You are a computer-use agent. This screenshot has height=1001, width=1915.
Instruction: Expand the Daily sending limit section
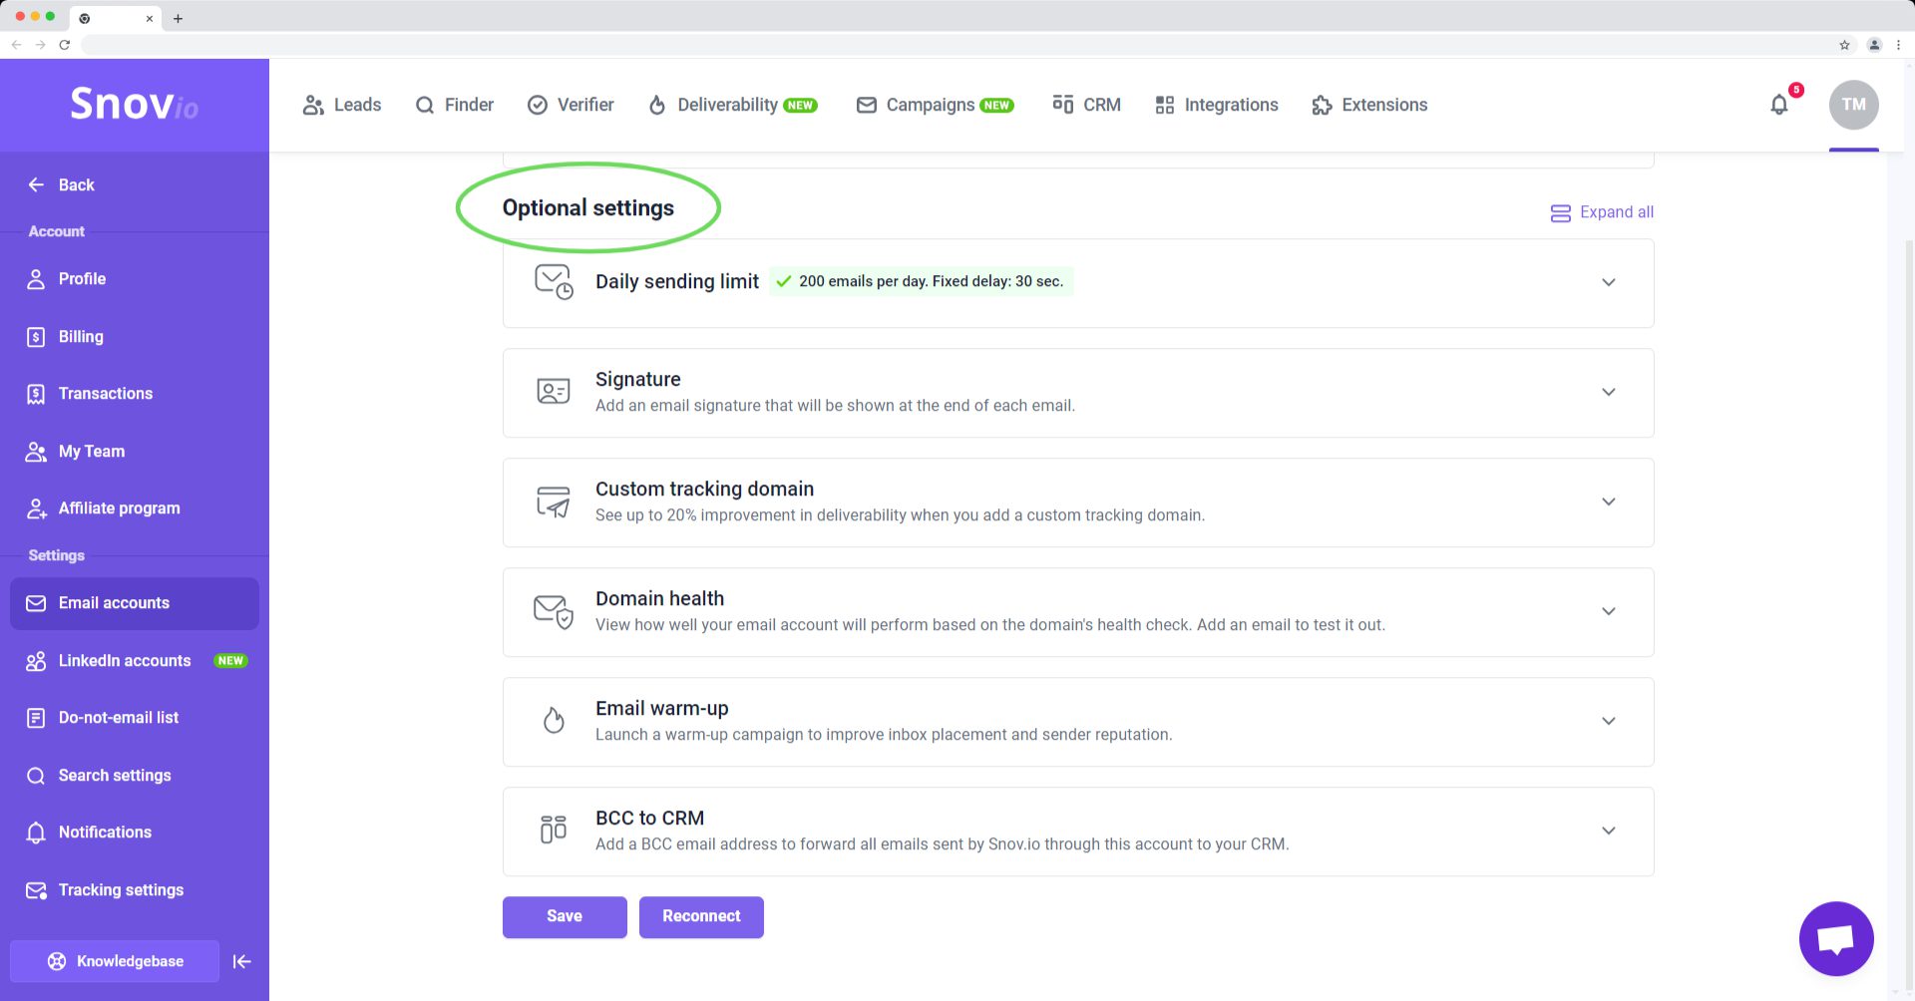1608,282
